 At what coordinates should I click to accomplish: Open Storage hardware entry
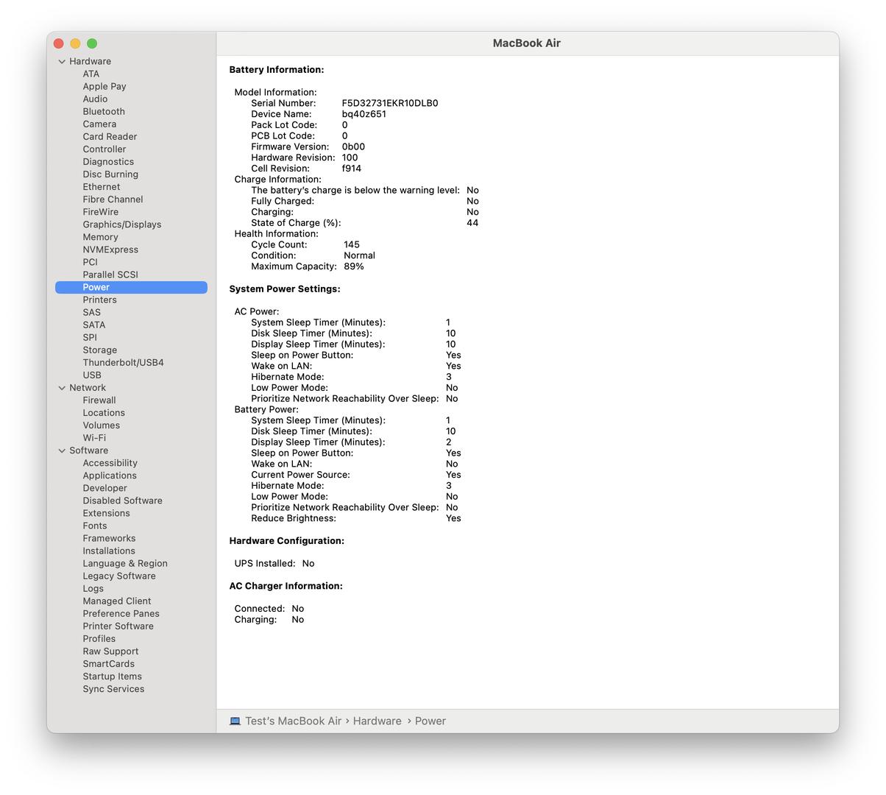click(x=99, y=350)
